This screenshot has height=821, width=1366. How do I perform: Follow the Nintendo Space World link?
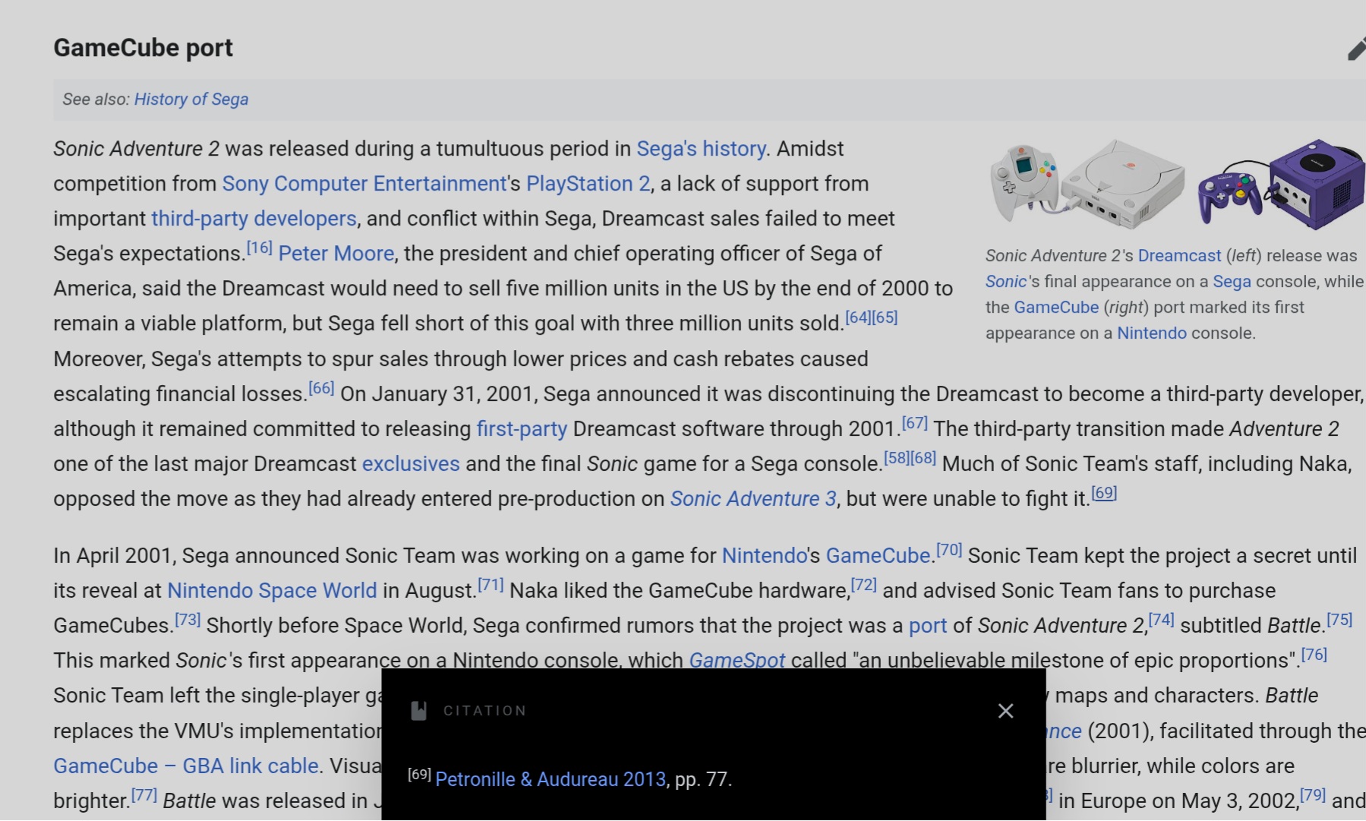coord(272,591)
